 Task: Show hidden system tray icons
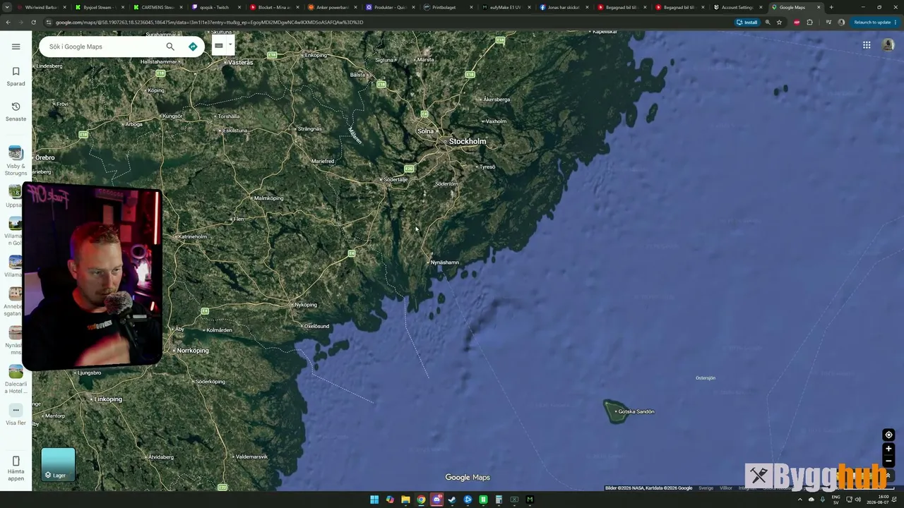(x=800, y=500)
